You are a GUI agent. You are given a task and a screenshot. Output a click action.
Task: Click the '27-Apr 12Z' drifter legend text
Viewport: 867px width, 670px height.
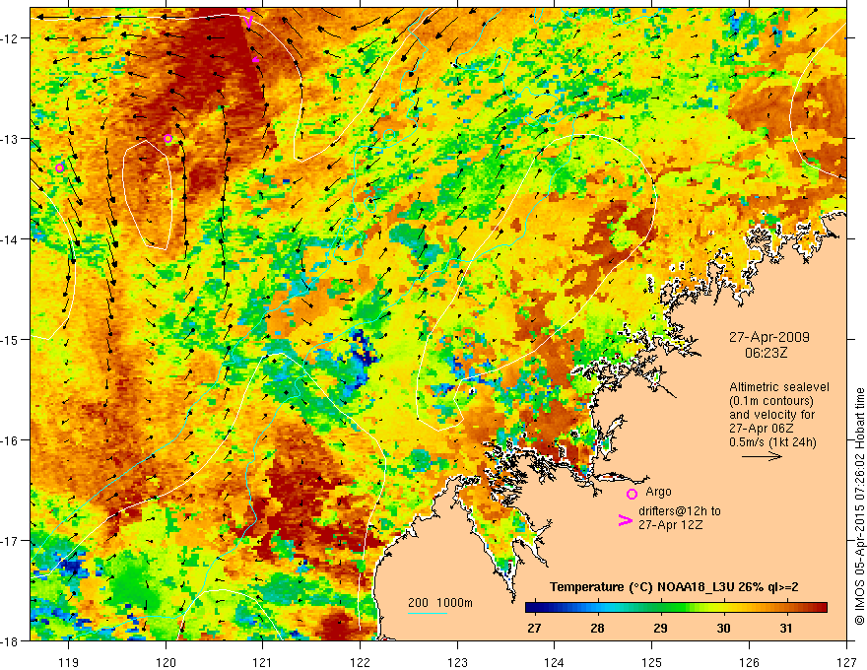tap(671, 525)
